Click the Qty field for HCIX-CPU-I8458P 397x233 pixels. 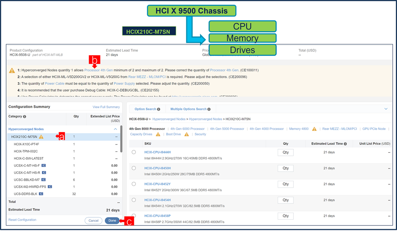286,216
